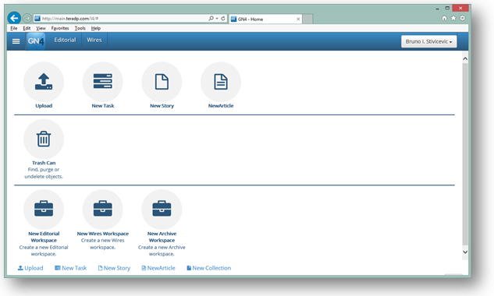494x296 pixels.
Task: Click 'Find, purge or undelete objects.' text
Action: click(x=44, y=173)
